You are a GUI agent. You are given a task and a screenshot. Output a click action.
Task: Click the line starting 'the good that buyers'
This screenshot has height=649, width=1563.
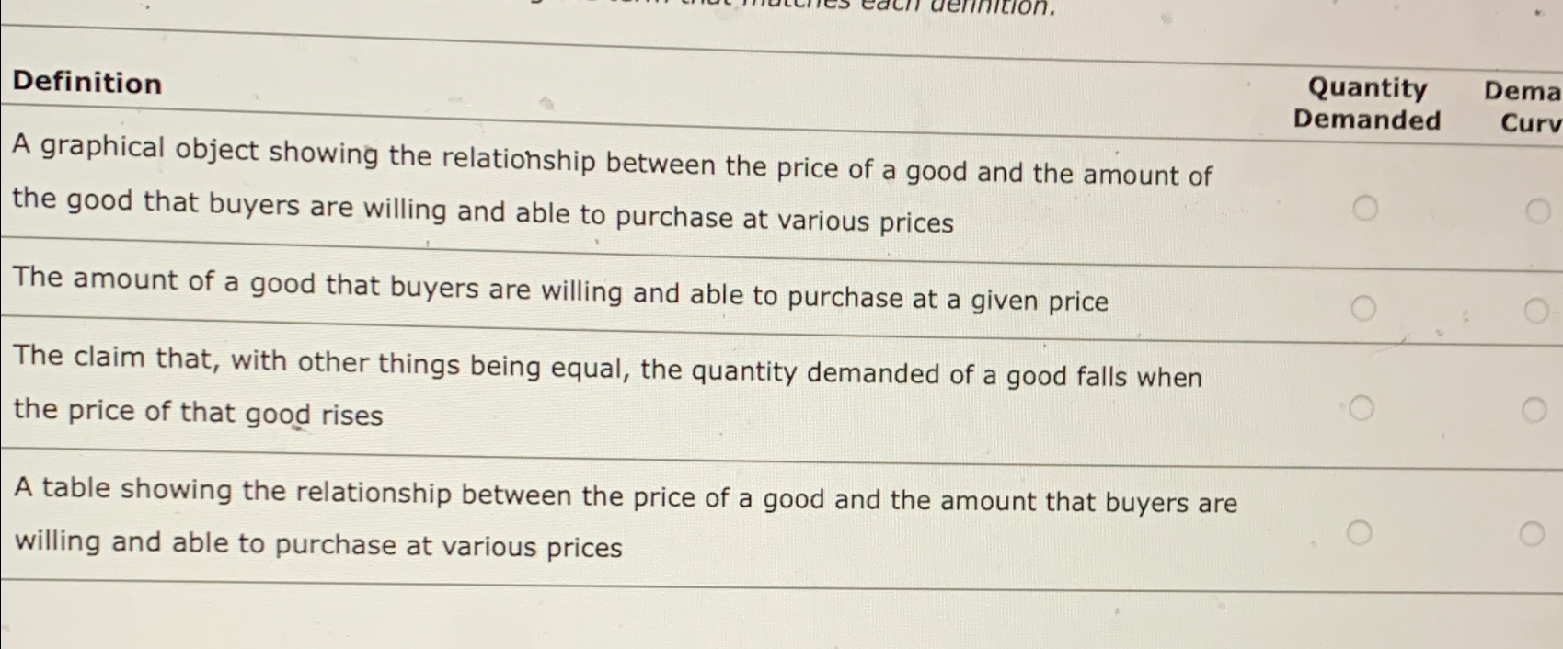[x=483, y=211]
